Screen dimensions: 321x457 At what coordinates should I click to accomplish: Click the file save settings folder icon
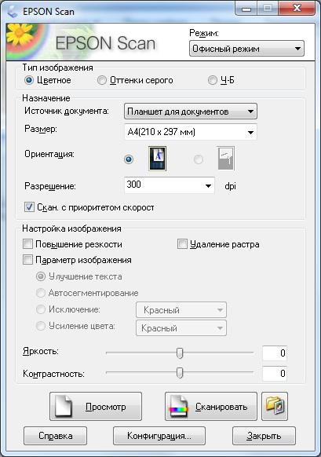pyautogui.click(x=275, y=406)
